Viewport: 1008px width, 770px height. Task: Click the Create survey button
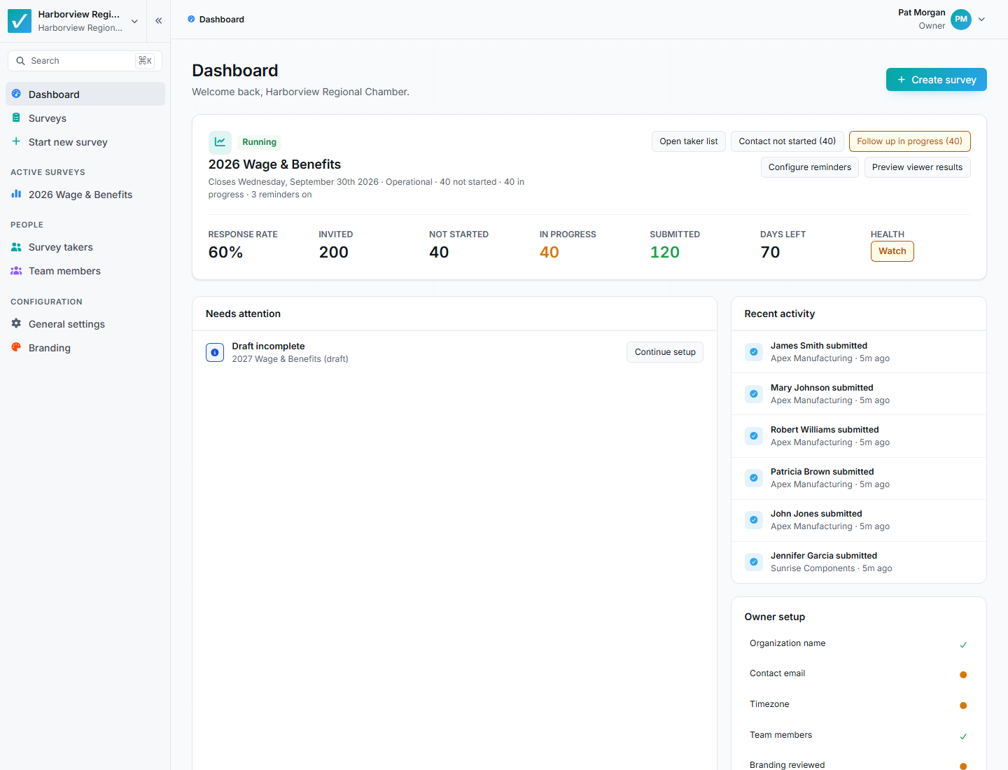936,80
